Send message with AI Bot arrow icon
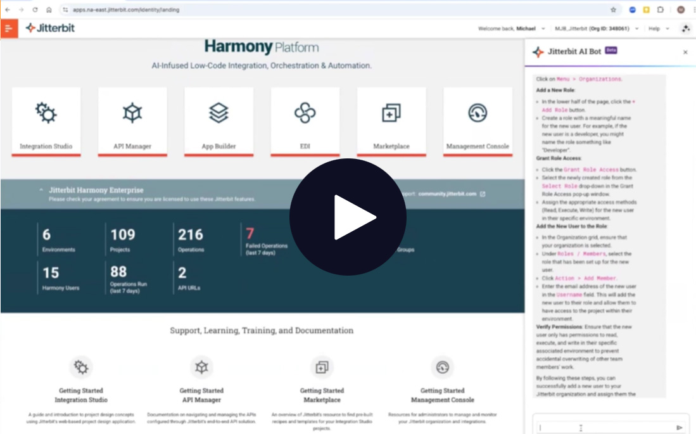 [680, 428]
